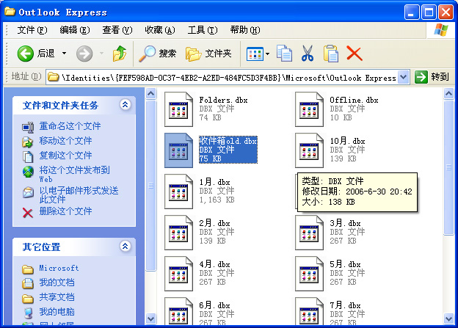This screenshot has width=458, height=328.
Task: Click the Copy toolbar icon
Action: [x=284, y=54]
